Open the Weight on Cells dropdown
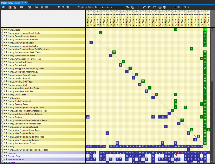This screenshot has height=164, width=215. coord(109,7)
